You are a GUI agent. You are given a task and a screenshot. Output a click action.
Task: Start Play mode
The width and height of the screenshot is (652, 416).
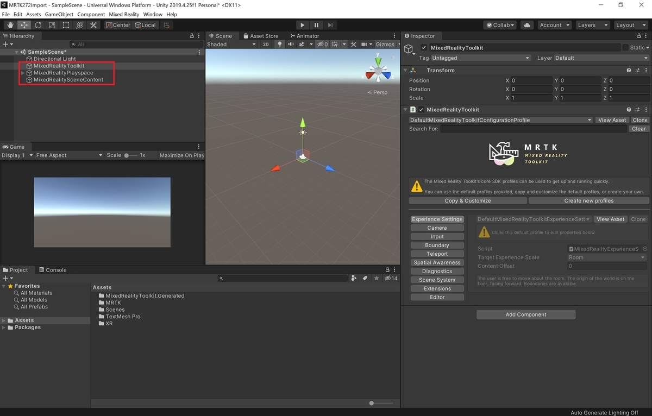[x=303, y=25]
